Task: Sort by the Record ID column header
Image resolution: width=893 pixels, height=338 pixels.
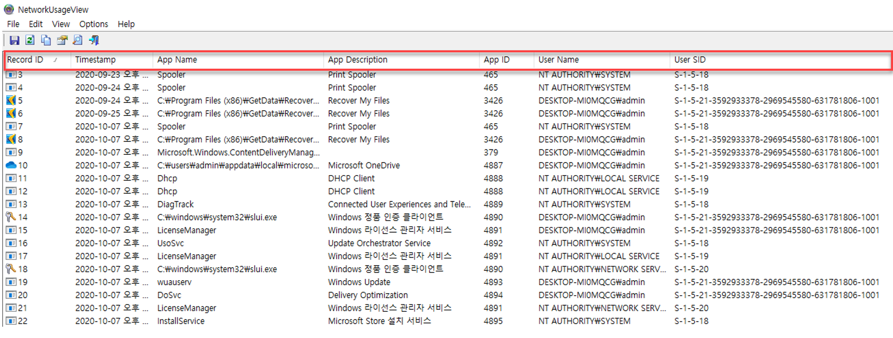Action: point(25,60)
